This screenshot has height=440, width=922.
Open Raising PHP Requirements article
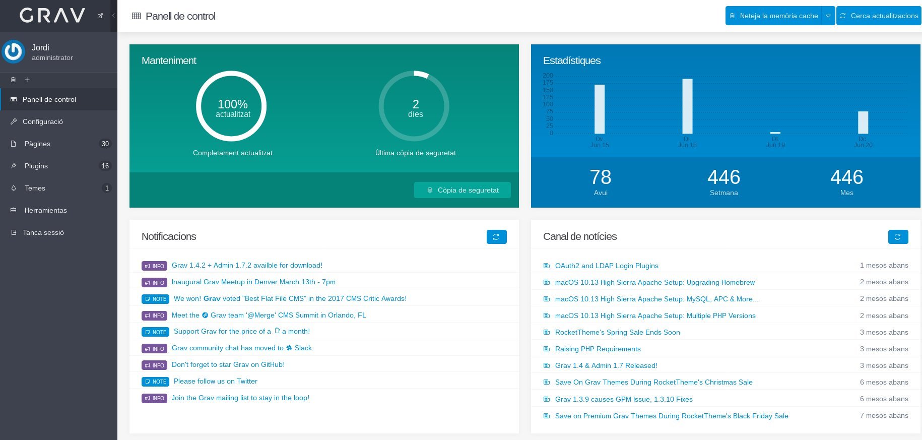click(598, 349)
